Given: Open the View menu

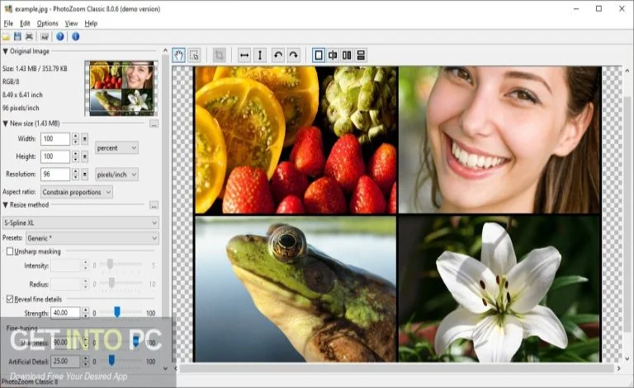Looking at the screenshot, I should (71, 23).
